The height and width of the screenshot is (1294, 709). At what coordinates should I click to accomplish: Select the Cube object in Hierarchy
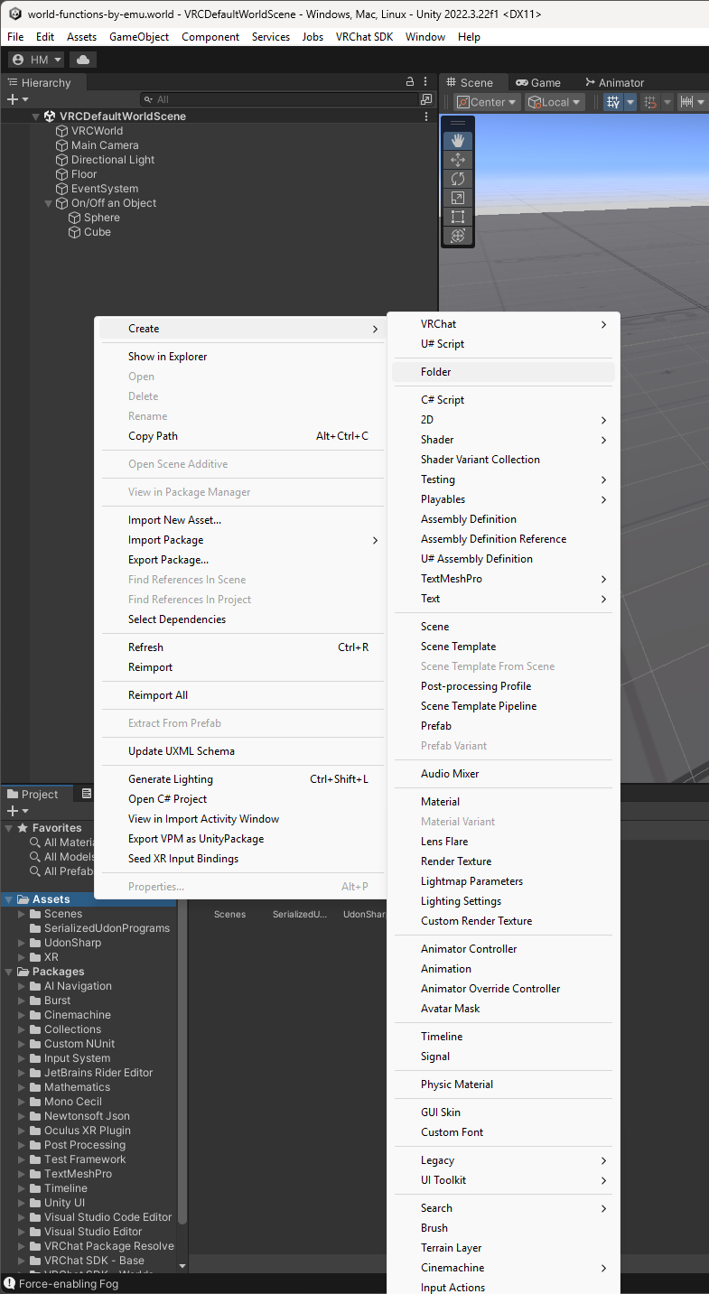(97, 232)
